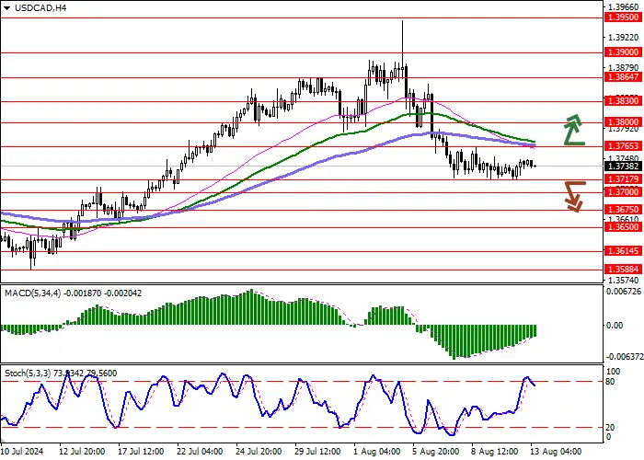
Task: Click the 13 Aug 04:00 time label
Action: point(556,452)
